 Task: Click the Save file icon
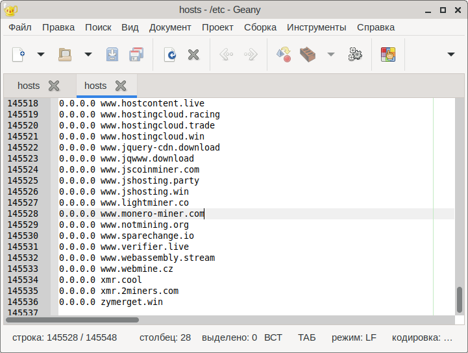tap(112, 55)
